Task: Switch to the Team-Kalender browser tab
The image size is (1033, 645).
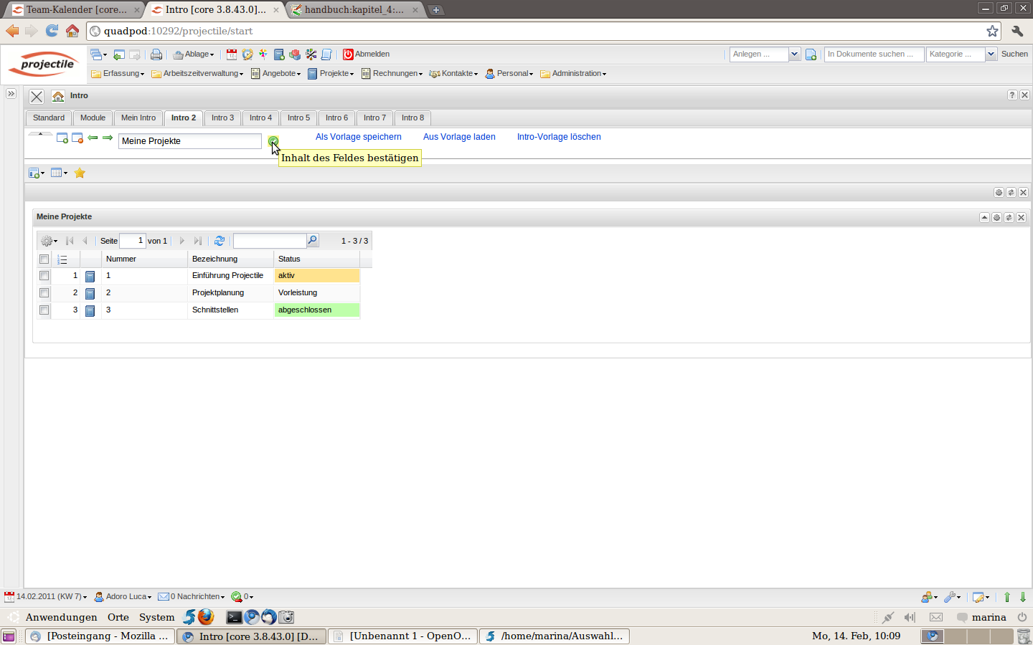Action: tap(76, 10)
